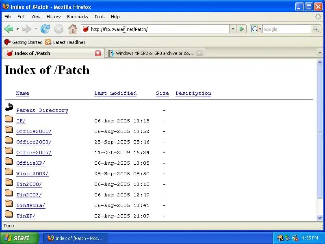The height and width of the screenshot is (244, 325).
Task: Click the folder icon beside Visio2003/
Action: [9, 172]
